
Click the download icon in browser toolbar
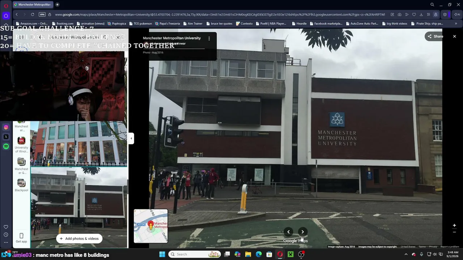421,14
